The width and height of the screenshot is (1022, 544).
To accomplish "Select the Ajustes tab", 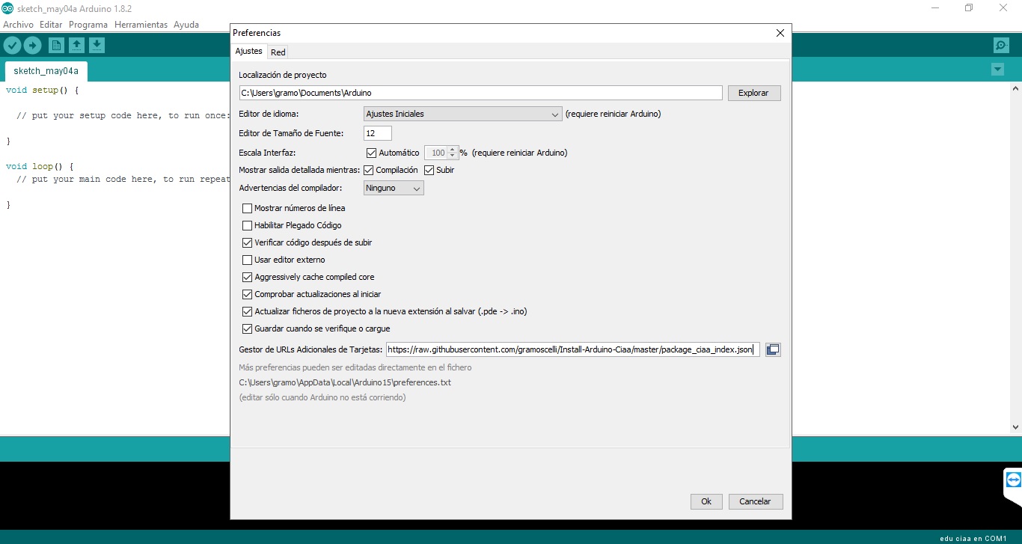I will (248, 51).
